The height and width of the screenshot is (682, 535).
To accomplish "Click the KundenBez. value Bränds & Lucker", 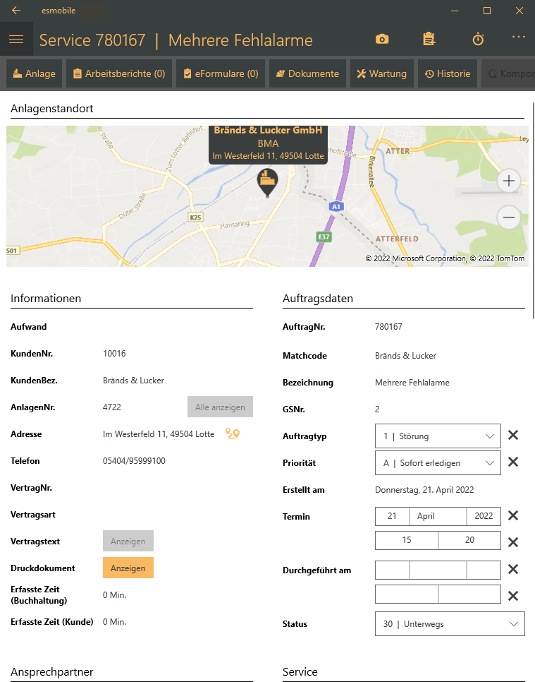I will point(133,380).
